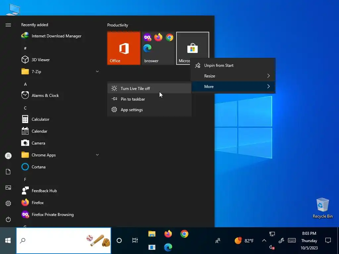Open App settings from the context menu
Image resolution: width=339 pixels, height=254 pixels.
pyautogui.click(x=149, y=109)
